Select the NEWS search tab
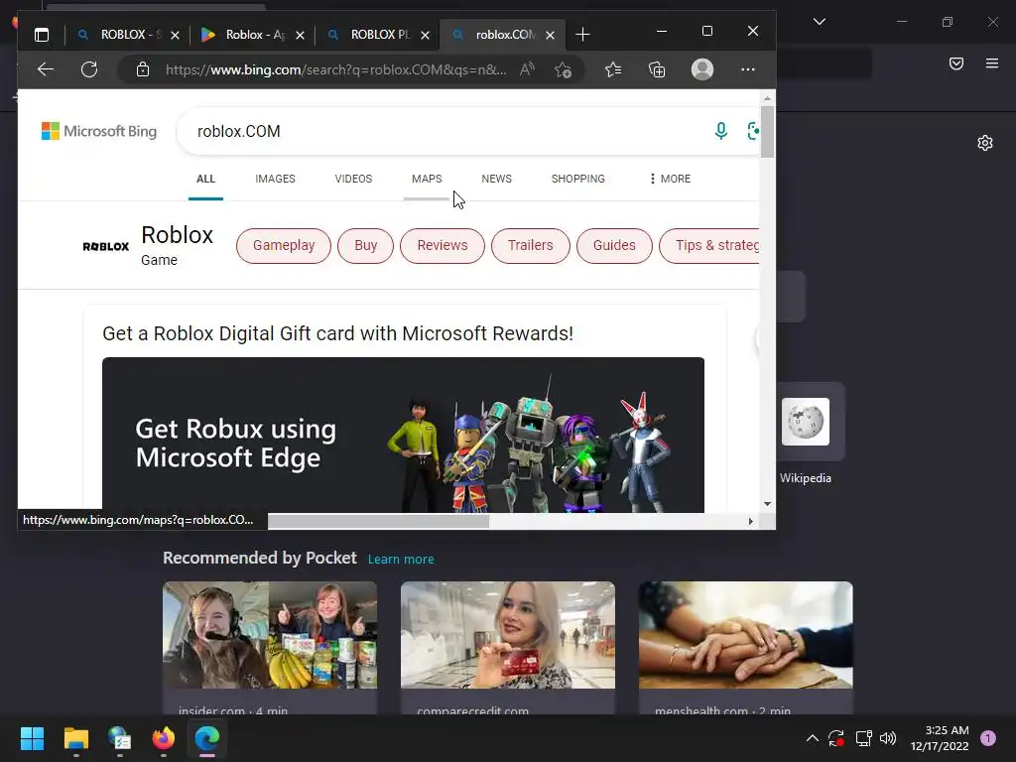Image resolution: width=1016 pixels, height=762 pixels. coord(496,179)
